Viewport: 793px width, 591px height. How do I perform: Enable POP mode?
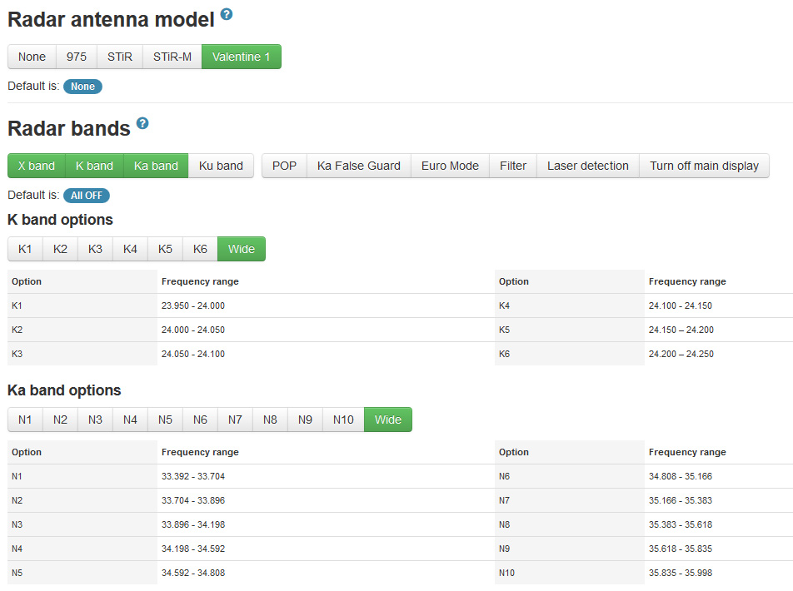(284, 166)
